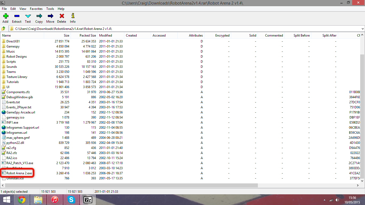Click horizontal scrollbar right arrow
Image resolution: width=365 pixels, height=205 pixels.
[x=358, y=185]
